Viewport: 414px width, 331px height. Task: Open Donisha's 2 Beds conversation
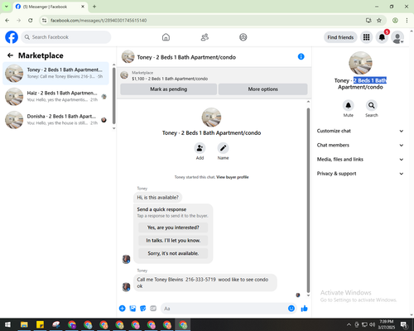tap(56, 120)
